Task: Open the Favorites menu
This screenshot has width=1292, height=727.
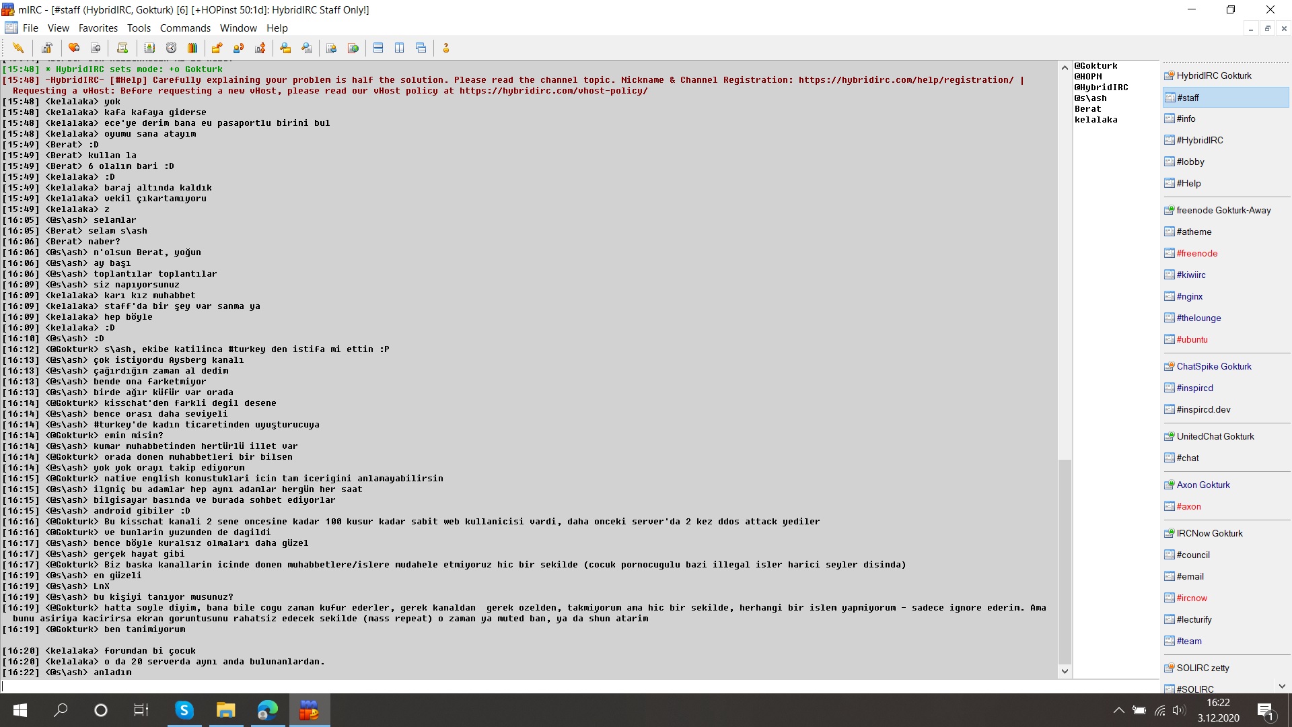Action: (98, 28)
